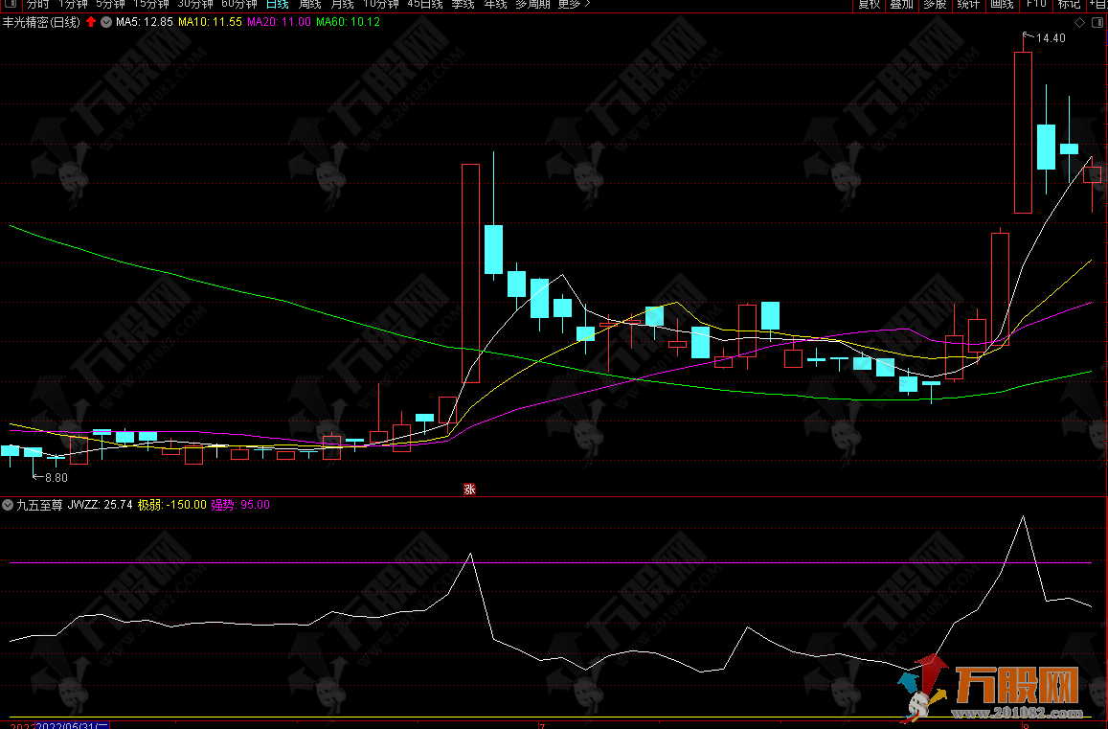The image size is (1108, 729).
Task: Select the 5分钟 period tab
Action: click(x=110, y=4)
